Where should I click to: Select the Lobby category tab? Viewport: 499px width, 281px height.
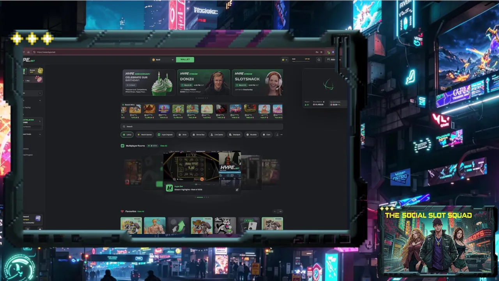127,135
